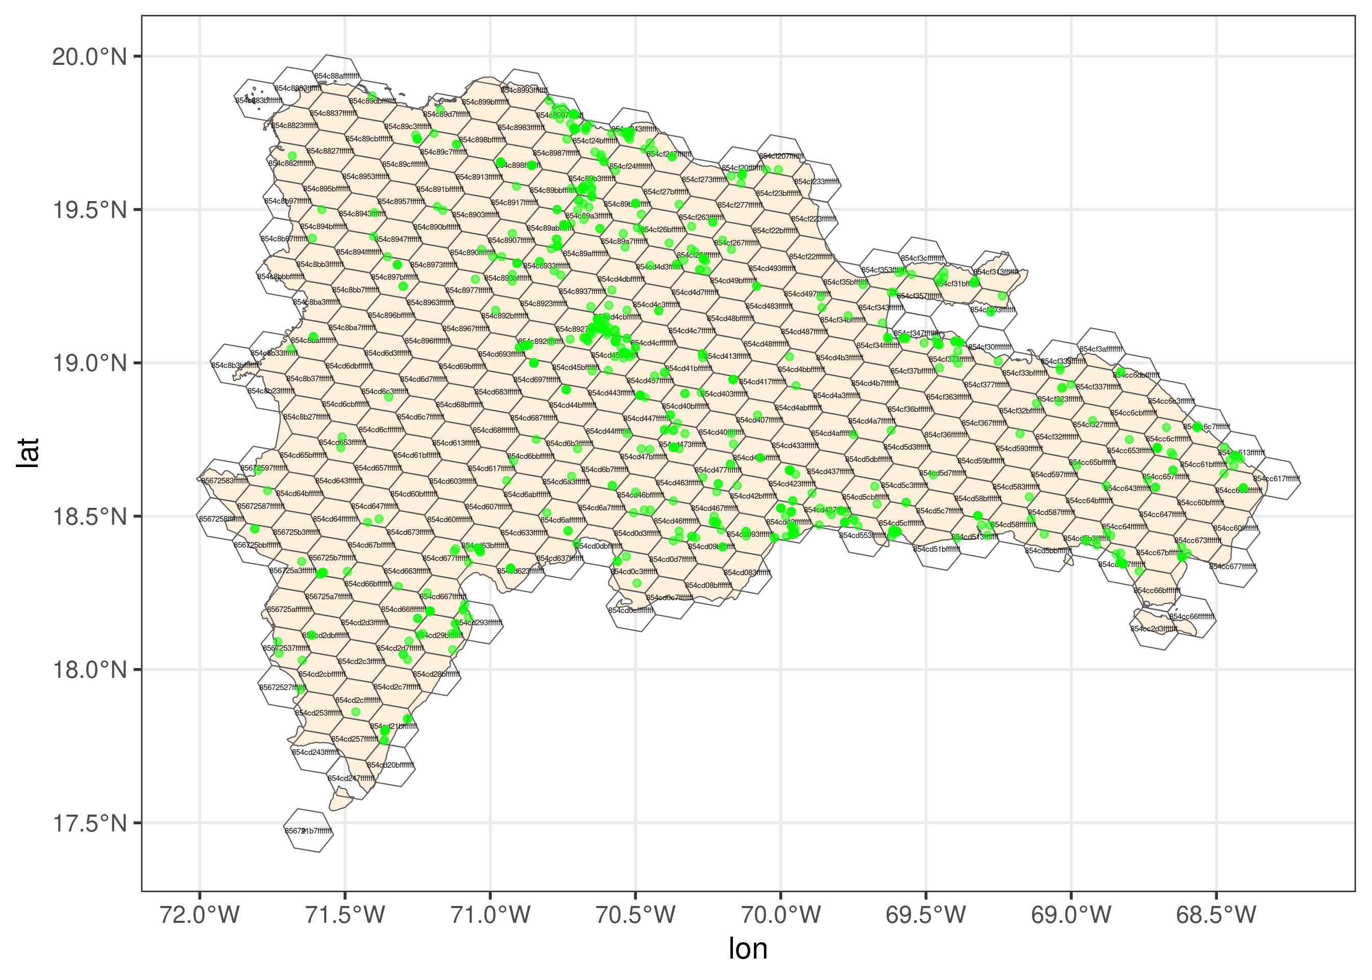Screen dimensions: 1372x980
Task: Click hexagon label 854cc617ffffff at the eastern tip
Action: [x=1277, y=479]
